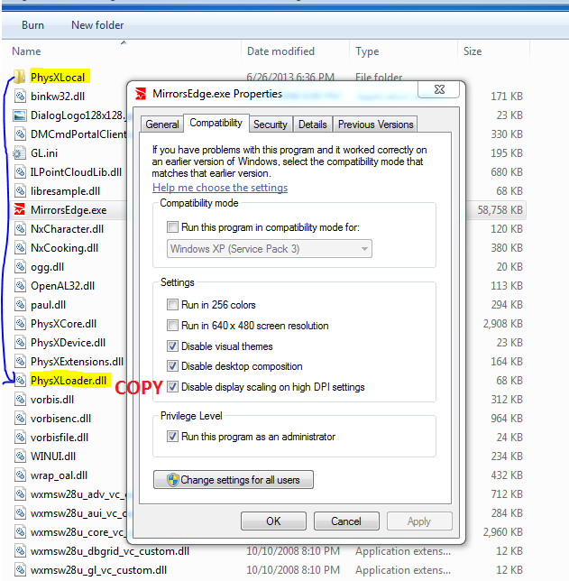Image resolution: width=569 pixels, height=581 pixels.
Task: Toggle Run in 256 colors checkbox
Action: [172, 305]
